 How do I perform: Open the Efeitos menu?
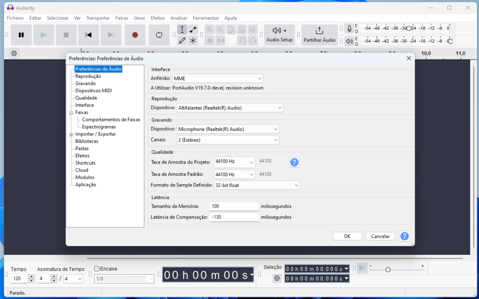(x=158, y=18)
